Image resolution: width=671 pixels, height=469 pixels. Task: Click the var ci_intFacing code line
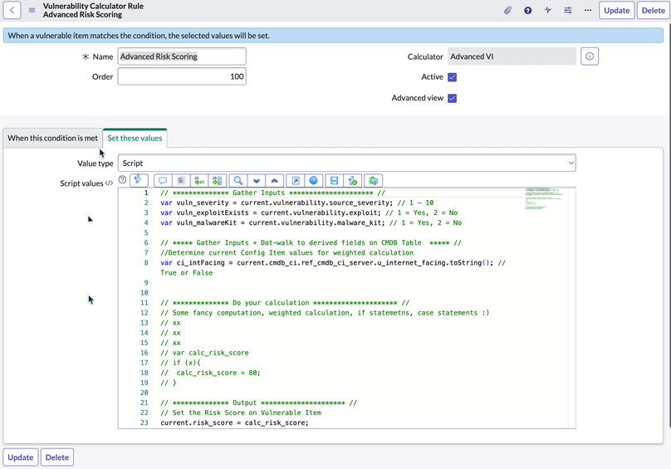click(333, 267)
